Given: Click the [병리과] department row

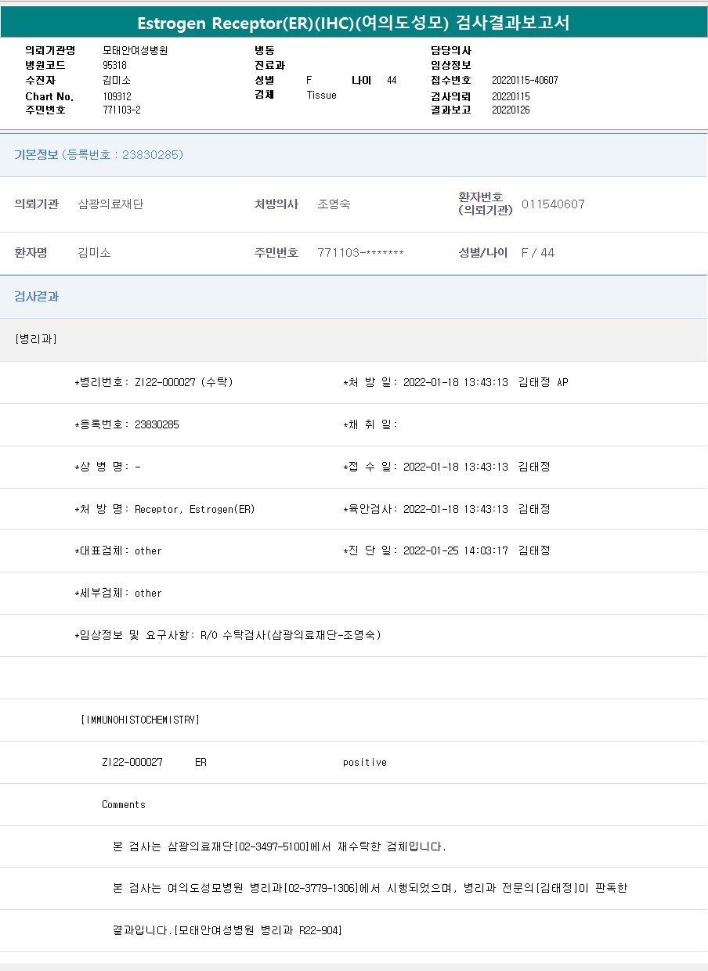Looking at the screenshot, I should [36, 339].
